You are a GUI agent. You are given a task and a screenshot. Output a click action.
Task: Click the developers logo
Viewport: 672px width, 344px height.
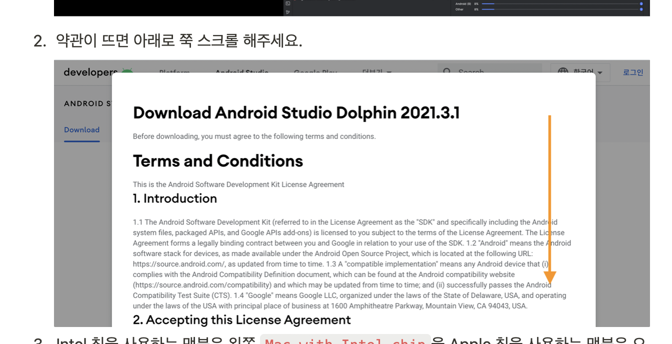click(x=98, y=72)
